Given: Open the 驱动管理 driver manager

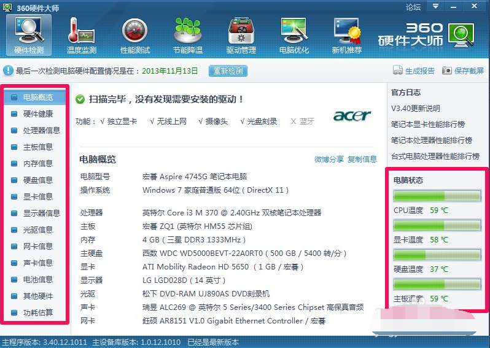Looking at the screenshot, I should [241, 36].
